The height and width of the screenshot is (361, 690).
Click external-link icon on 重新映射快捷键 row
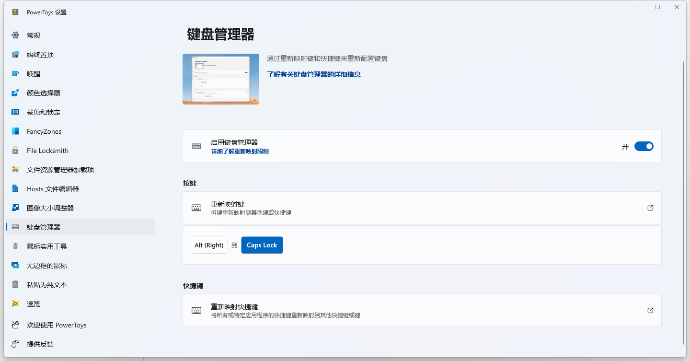[650, 310]
